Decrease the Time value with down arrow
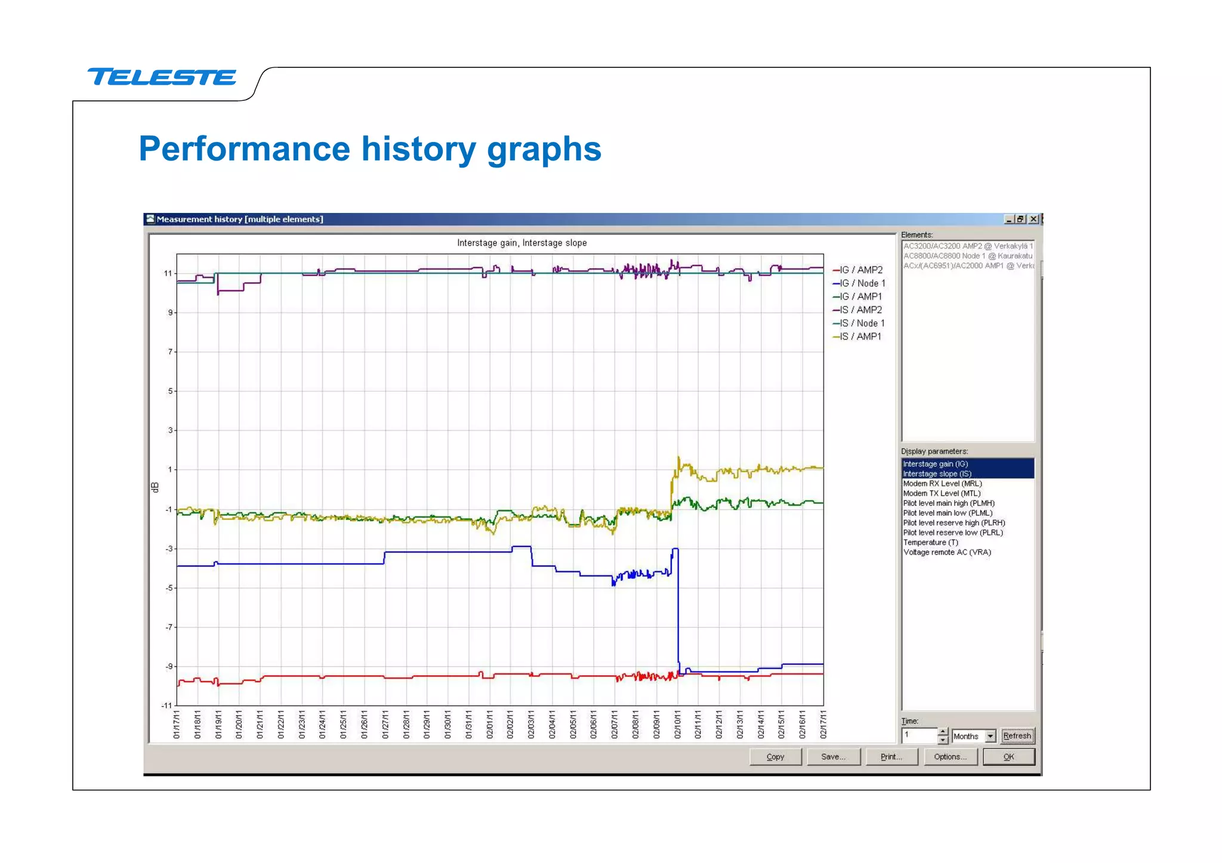The width and height of the screenshot is (1222, 863). coord(943,740)
